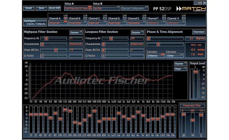Click the Parametric Filter Q fader
This screenshot has width=229, height=140.
pyautogui.click(x=201, y=115)
